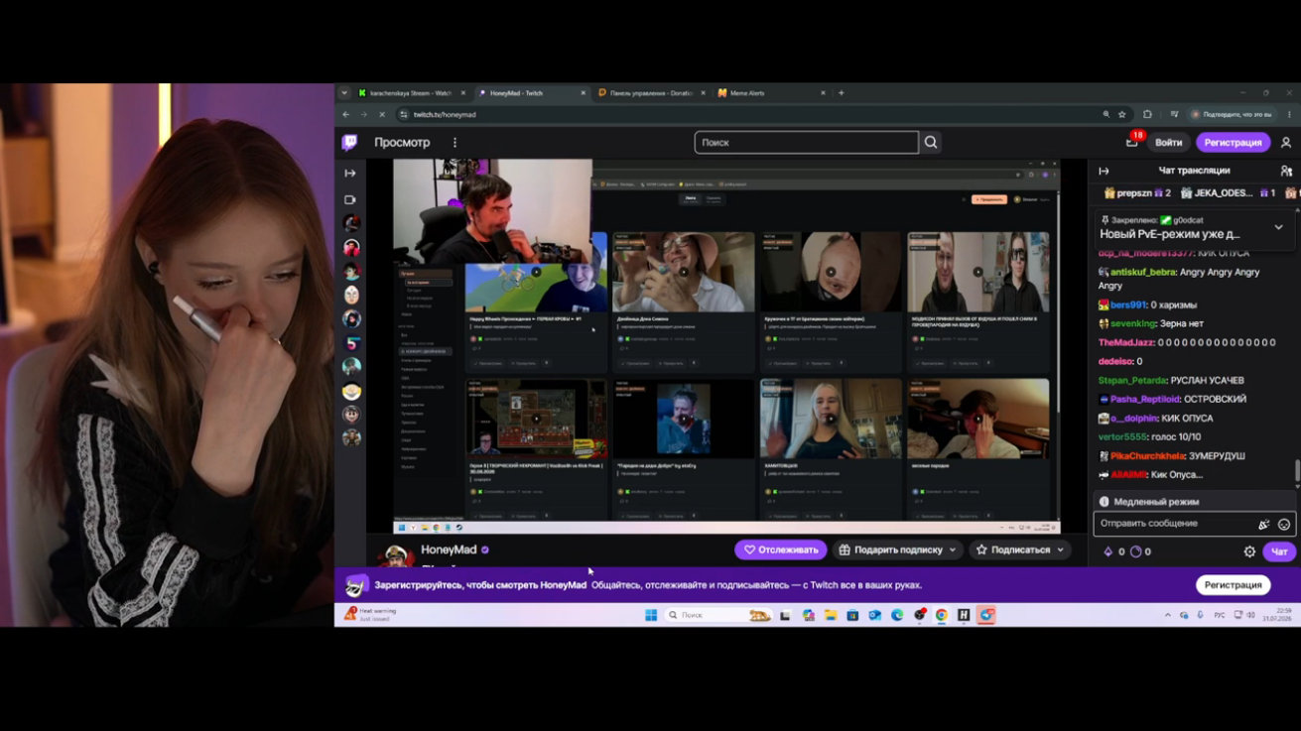Open the HoneyMad channel name link
Screen dimensions: 1301x731
[449, 549]
